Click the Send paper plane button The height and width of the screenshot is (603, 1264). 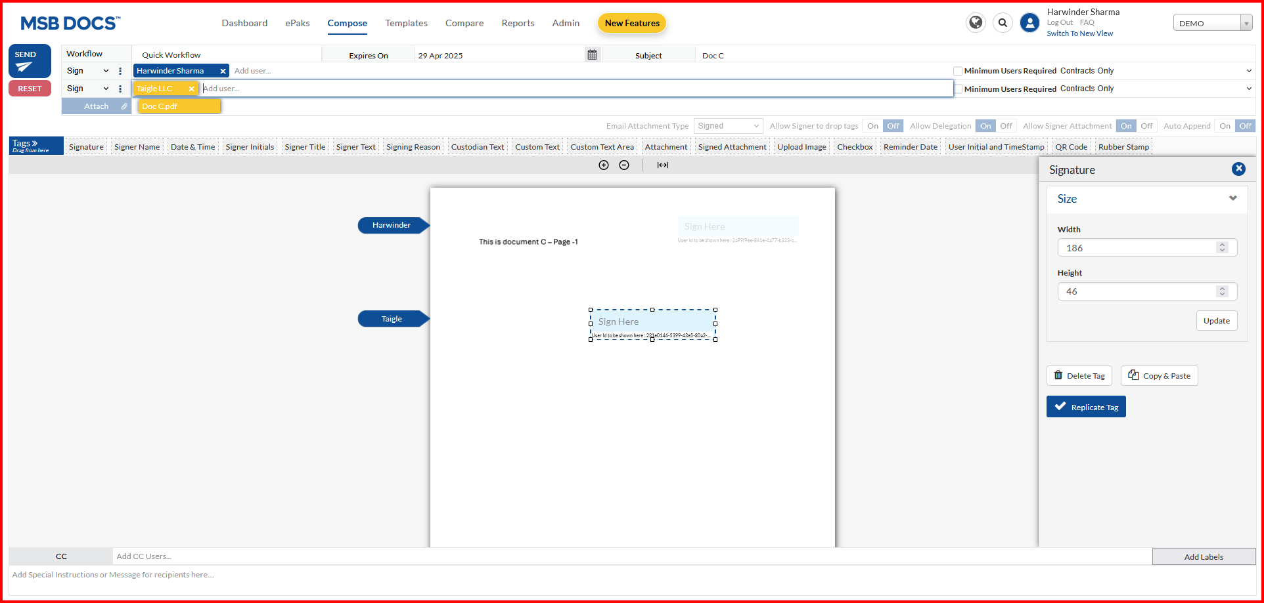(x=30, y=61)
